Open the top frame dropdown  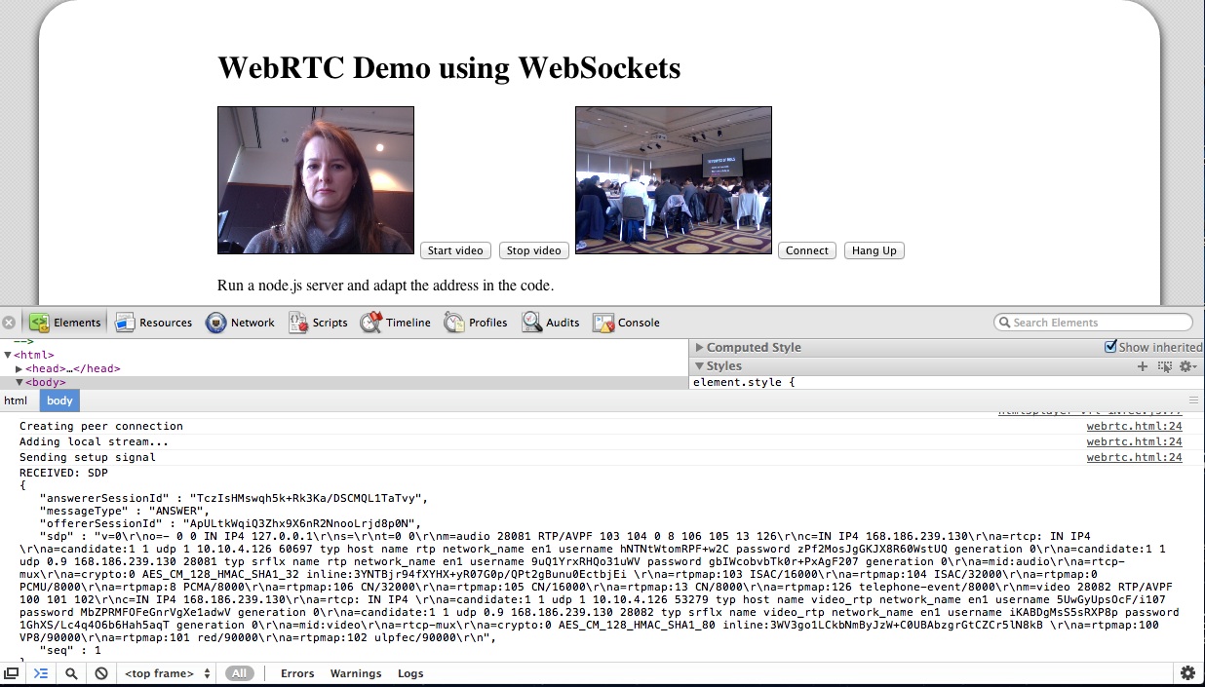pyautogui.click(x=164, y=672)
